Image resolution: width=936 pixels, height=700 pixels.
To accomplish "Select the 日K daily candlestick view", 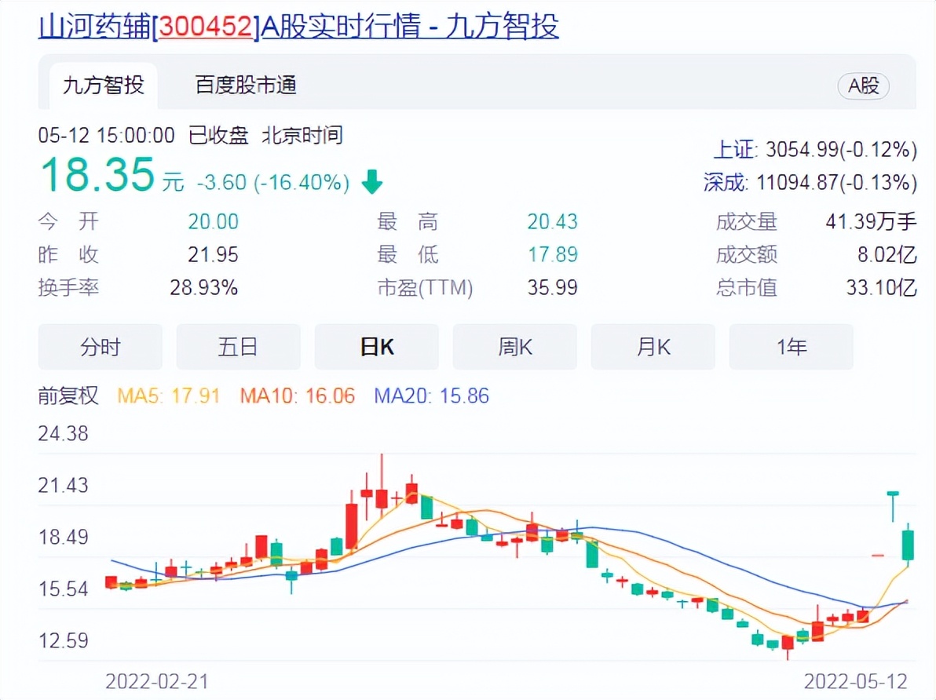I will click(376, 347).
